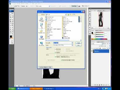Image resolution: width=120 pixels, height=90 pixels.
Task: Toggle the Layers checkbox in save options
Action: [x=55, y=52]
